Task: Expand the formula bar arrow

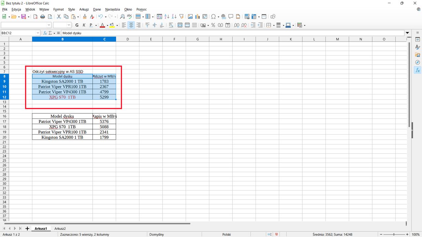Action: pyautogui.click(x=407, y=33)
